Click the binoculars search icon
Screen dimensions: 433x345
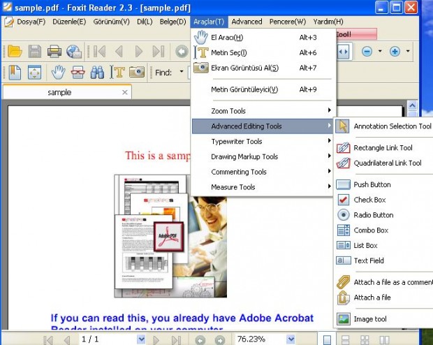[x=97, y=72]
